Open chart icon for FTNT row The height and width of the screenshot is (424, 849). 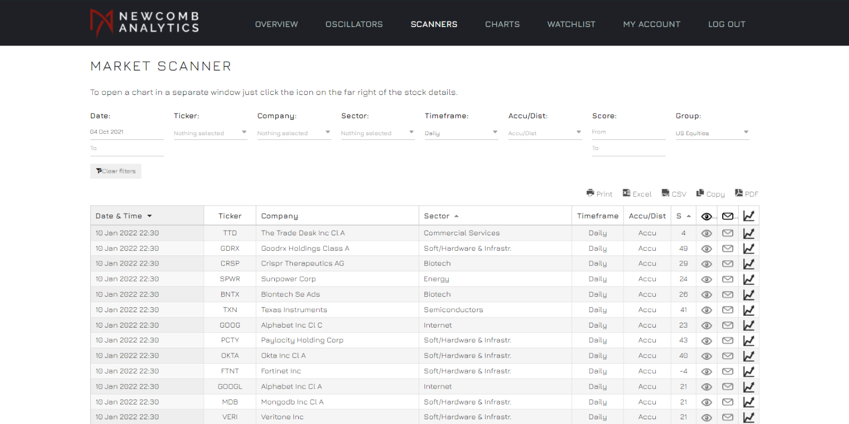pyautogui.click(x=749, y=372)
